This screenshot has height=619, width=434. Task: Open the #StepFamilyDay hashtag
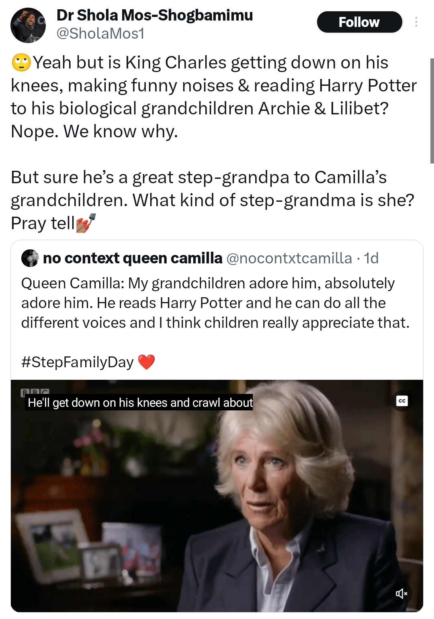coord(77,362)
